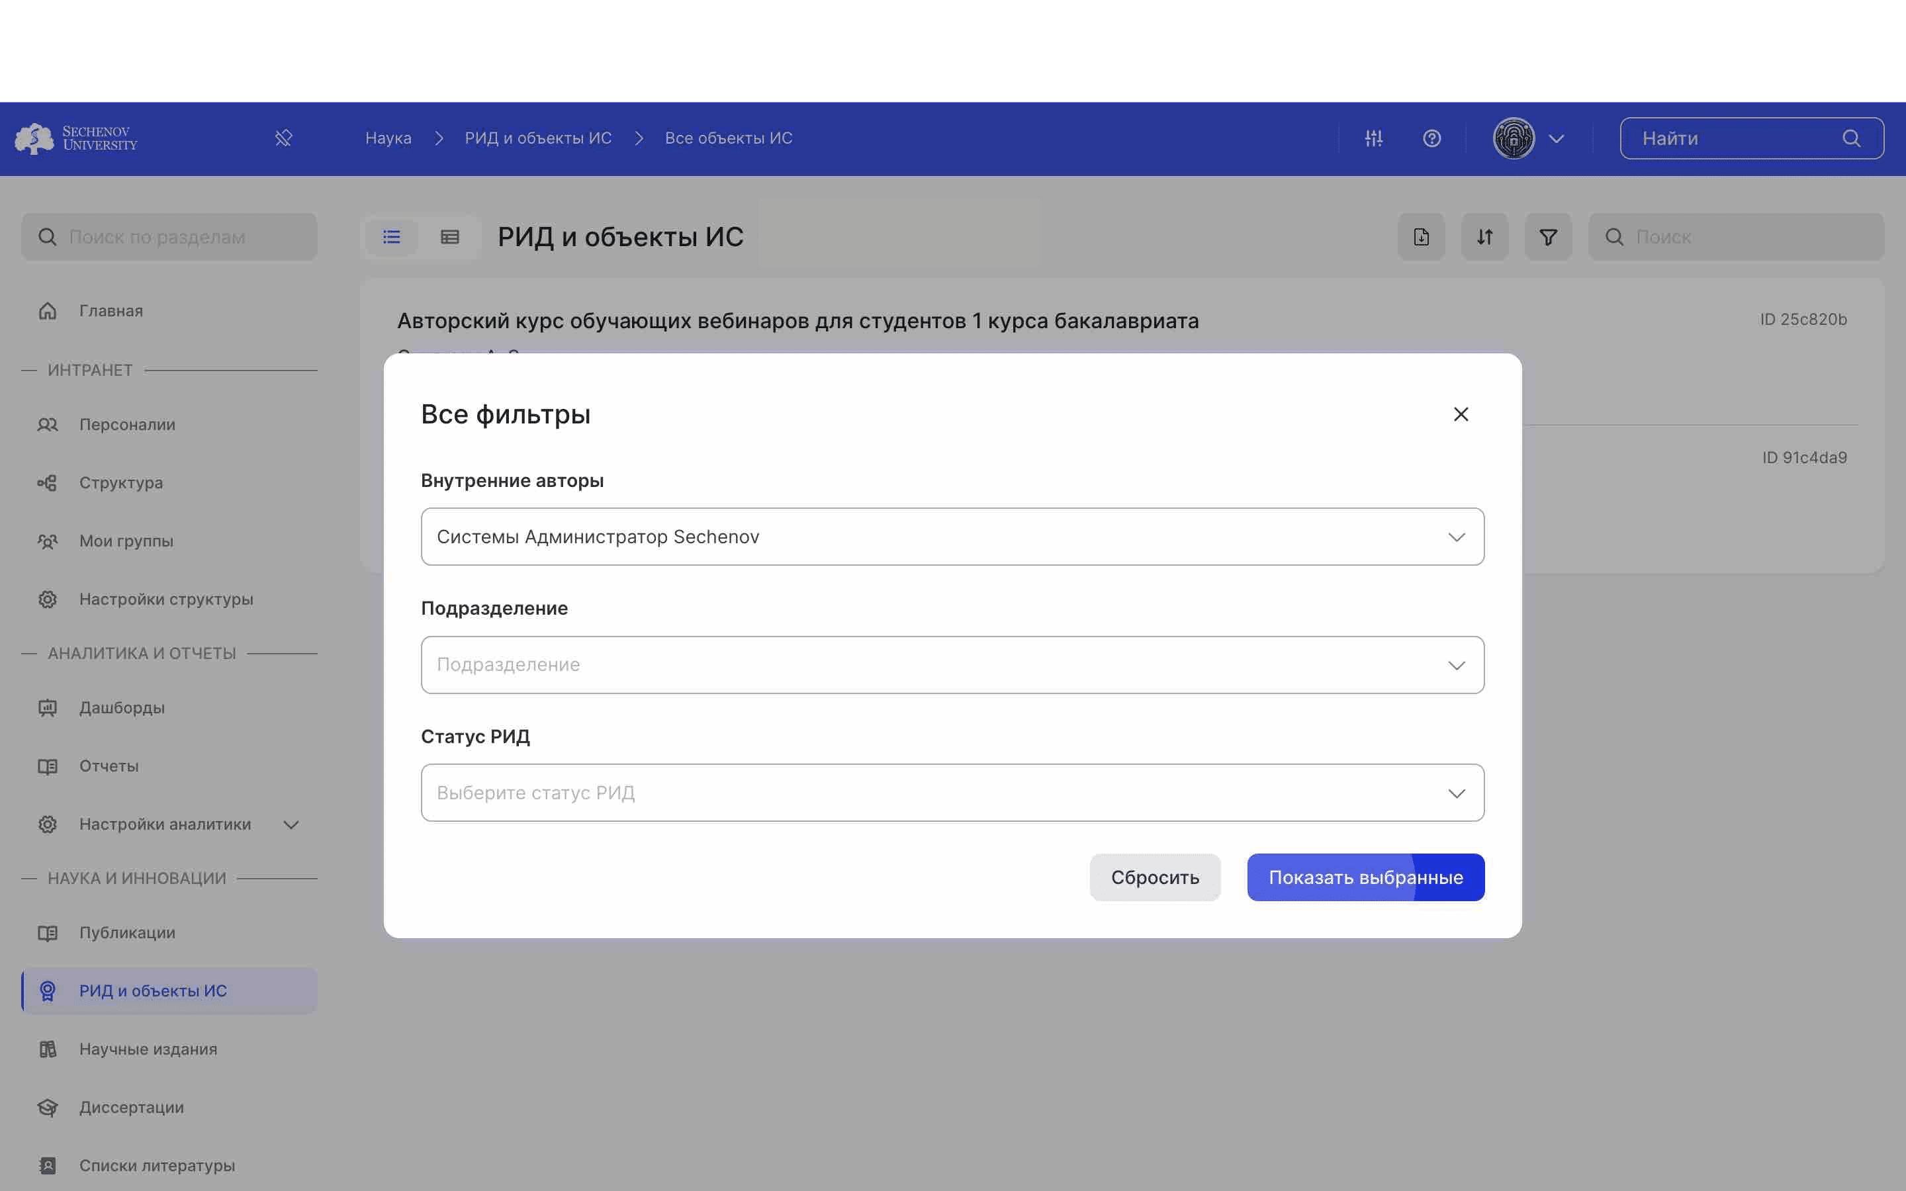
Task: Open the Авторский курс обучающих вебинаров entry
Action: 798,322
